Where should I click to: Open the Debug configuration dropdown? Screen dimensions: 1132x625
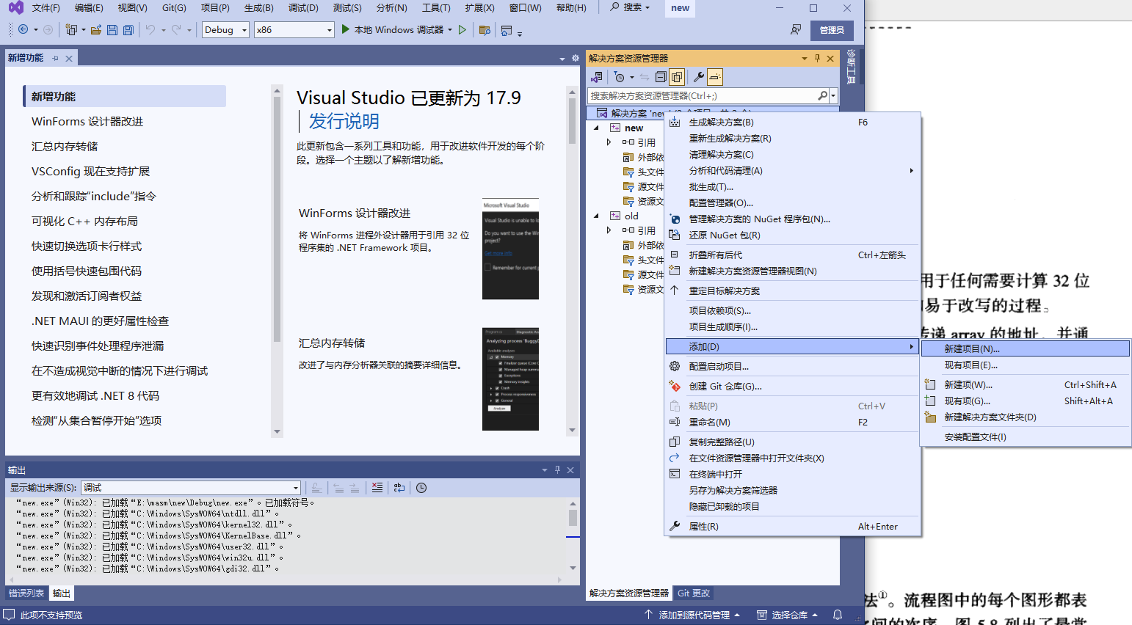pyautogui.click(x=225, y=30)
